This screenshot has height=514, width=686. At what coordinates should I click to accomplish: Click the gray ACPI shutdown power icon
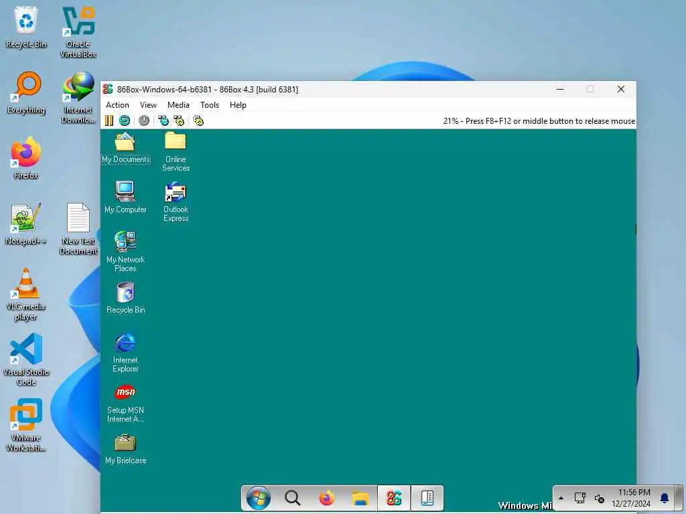coord(144,120)
